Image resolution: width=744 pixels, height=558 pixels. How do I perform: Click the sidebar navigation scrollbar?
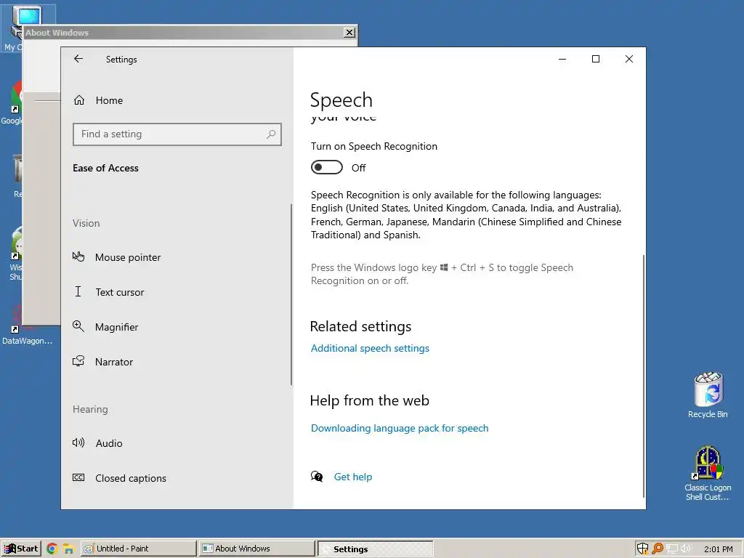pyautogui.click(x=291, y=295)
